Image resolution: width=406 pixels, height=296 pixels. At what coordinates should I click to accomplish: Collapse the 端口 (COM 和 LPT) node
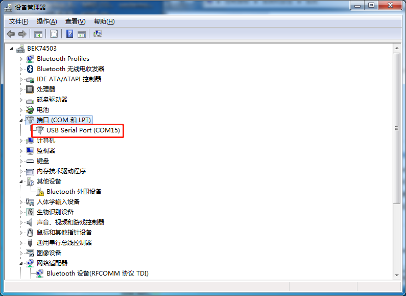coord(21,120)
